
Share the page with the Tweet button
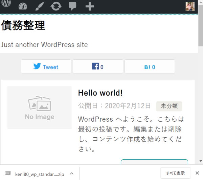coord(46,67)
